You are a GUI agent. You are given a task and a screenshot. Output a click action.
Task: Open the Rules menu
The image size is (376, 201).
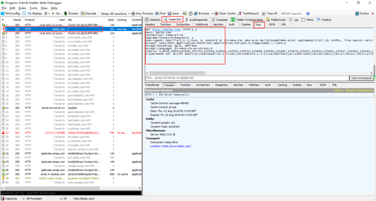pos(22,8)
